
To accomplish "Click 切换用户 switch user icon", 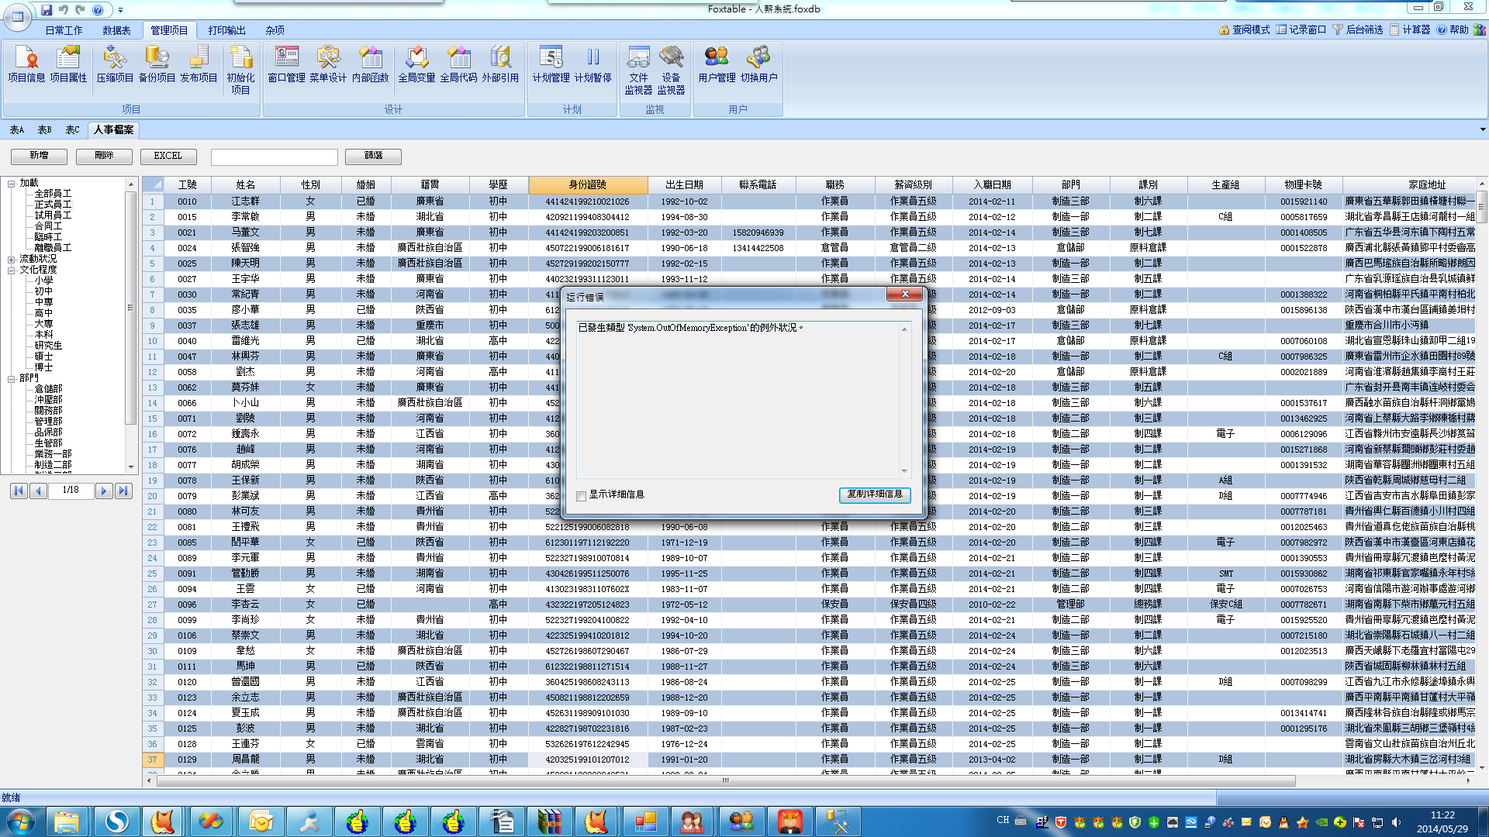I will pyautogui.click(x=758, y=64).
